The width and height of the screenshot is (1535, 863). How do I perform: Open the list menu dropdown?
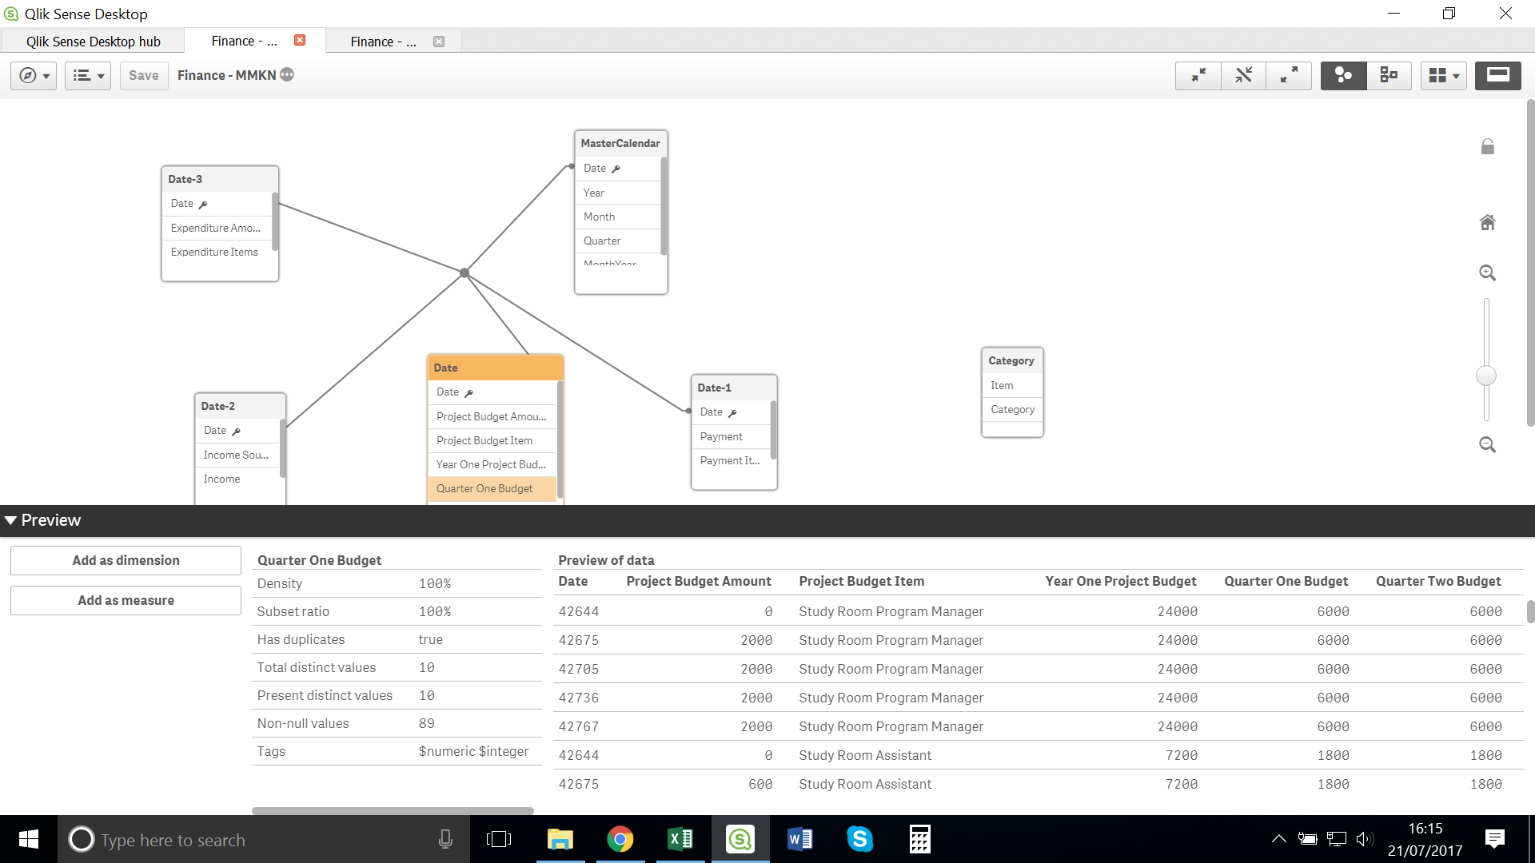[x=88, y=75]
